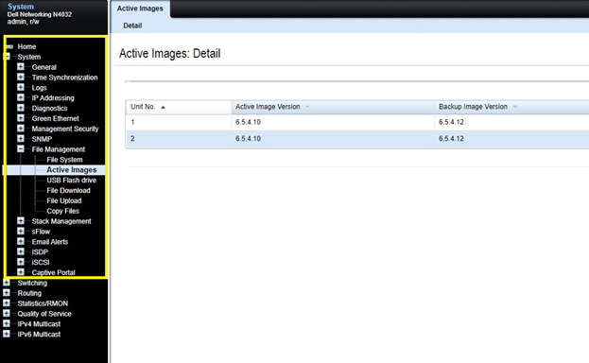This screenshot has height=363, width=589.
Task: Expand the Captive Portal node
Action: [x=21, y=272]
